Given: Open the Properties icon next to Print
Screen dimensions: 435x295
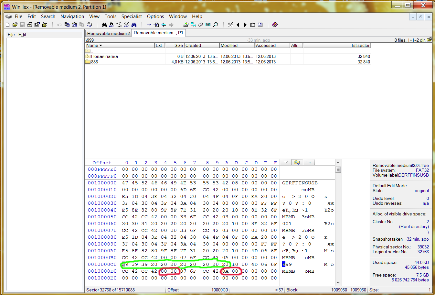Looking at the screenshot, I should 37,25.
